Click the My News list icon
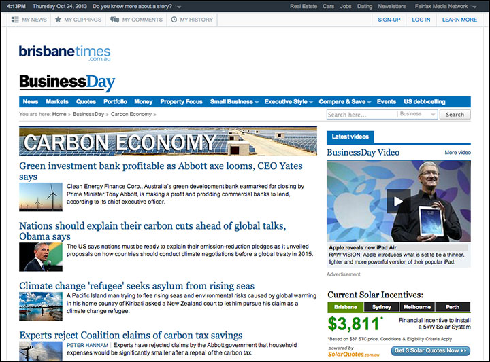490x362 pixels. (15, 20)
